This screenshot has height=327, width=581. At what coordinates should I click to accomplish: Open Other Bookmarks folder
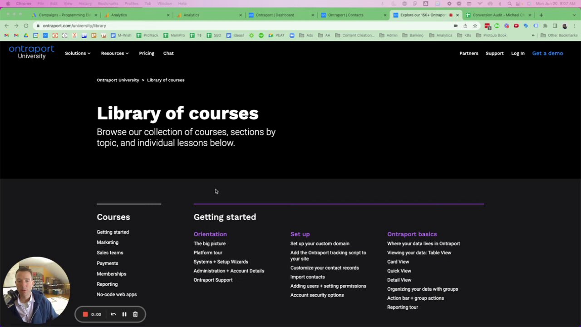click(559, 35)
